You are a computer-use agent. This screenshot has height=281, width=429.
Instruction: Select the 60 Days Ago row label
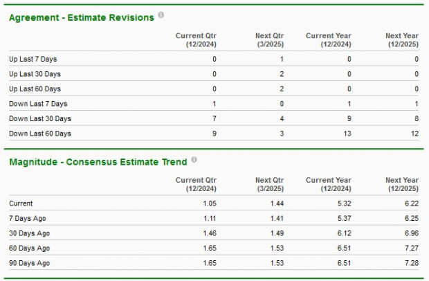(29, 248)
